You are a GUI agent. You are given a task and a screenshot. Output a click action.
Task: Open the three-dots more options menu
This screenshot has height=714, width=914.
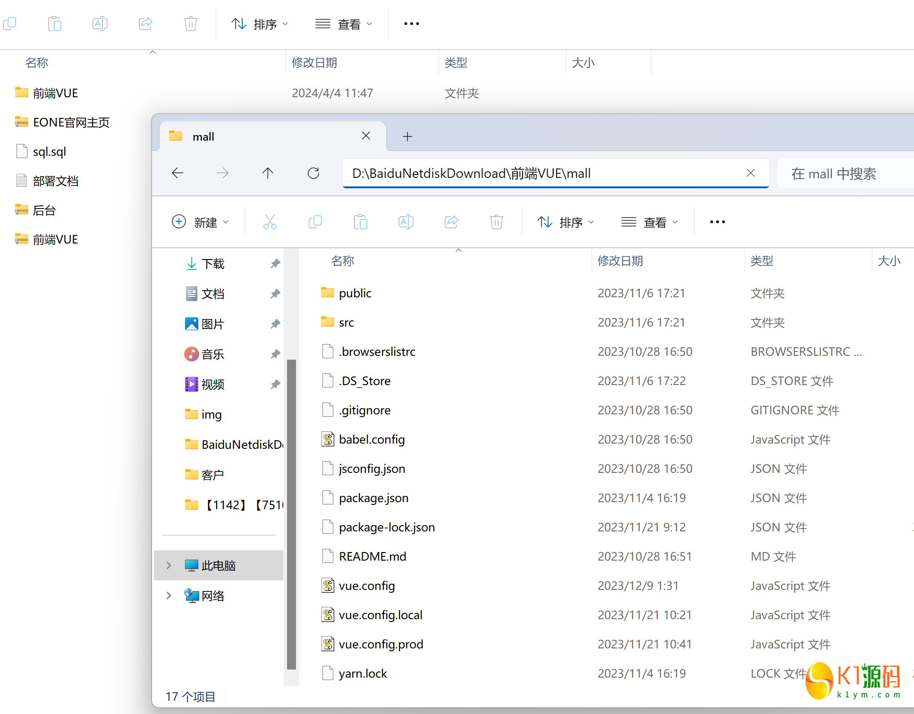[x=717, y=222]
